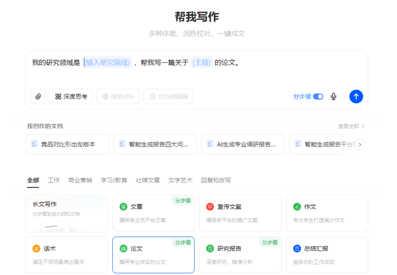Click the 主题 placeholder in prompt

pos(202,62)
